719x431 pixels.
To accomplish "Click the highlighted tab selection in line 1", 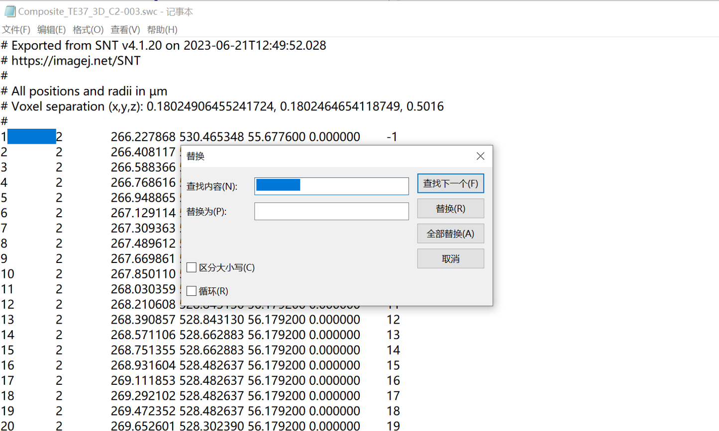I will coord(31,137).
